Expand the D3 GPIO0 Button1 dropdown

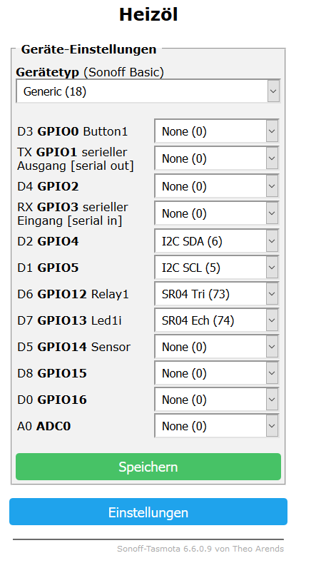pos(216,131)
